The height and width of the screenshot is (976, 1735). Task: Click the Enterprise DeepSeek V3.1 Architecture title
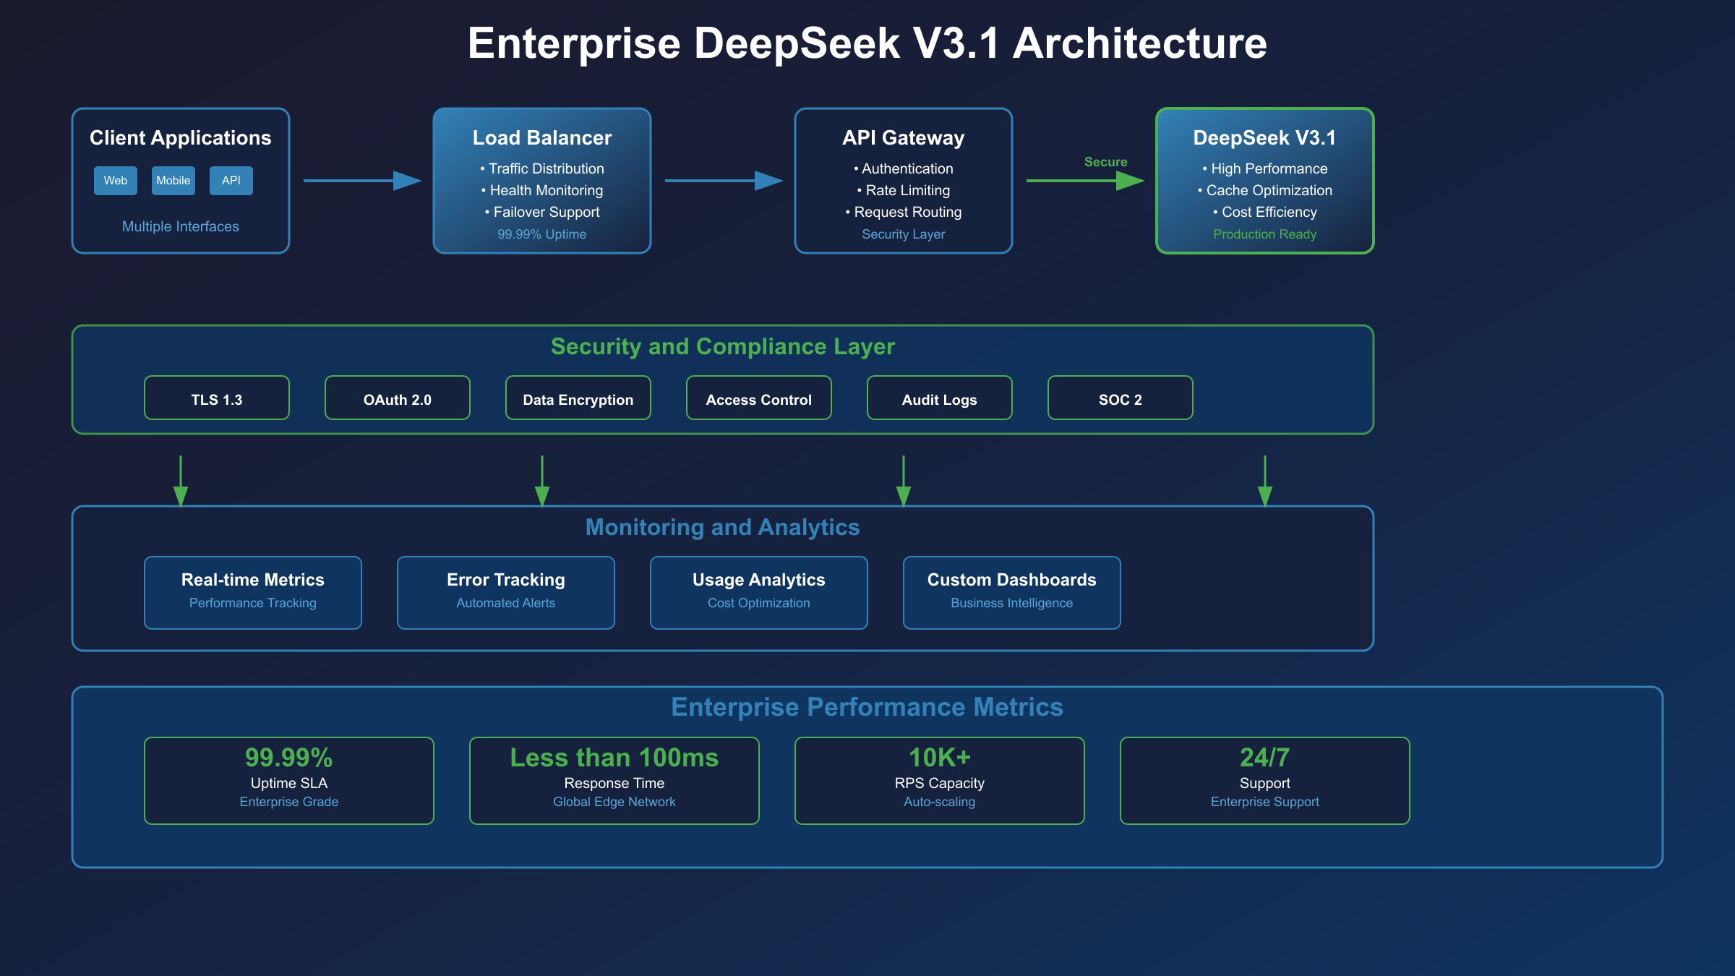click(x=867, y=43)
